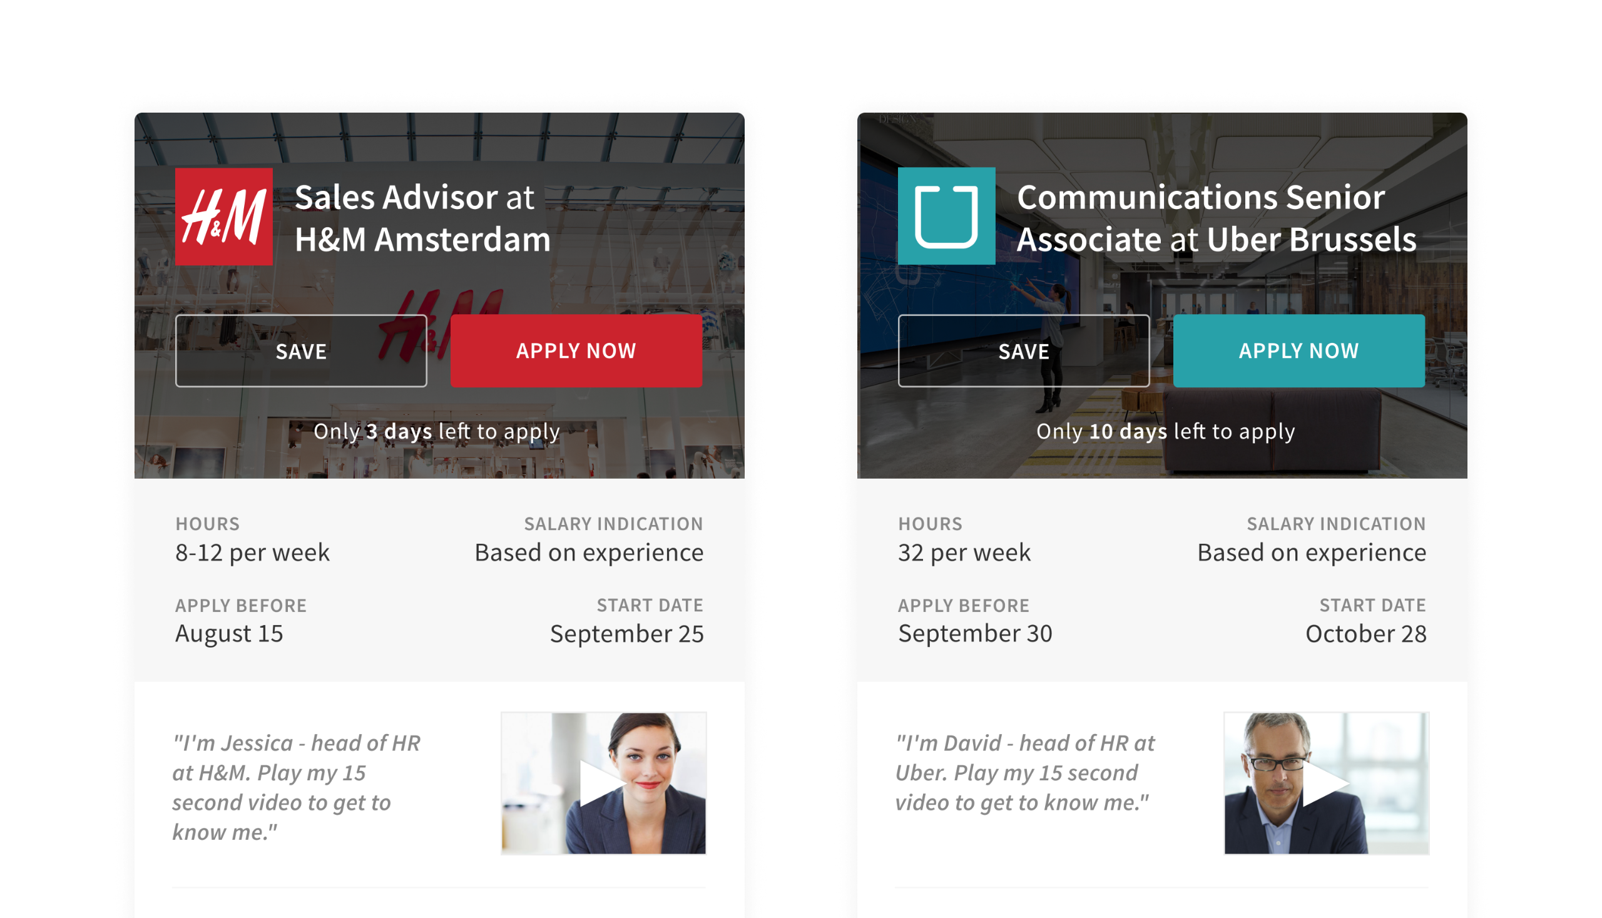Open the Sales Advisor at H&M Amsterdam title

tap(422, 218)
